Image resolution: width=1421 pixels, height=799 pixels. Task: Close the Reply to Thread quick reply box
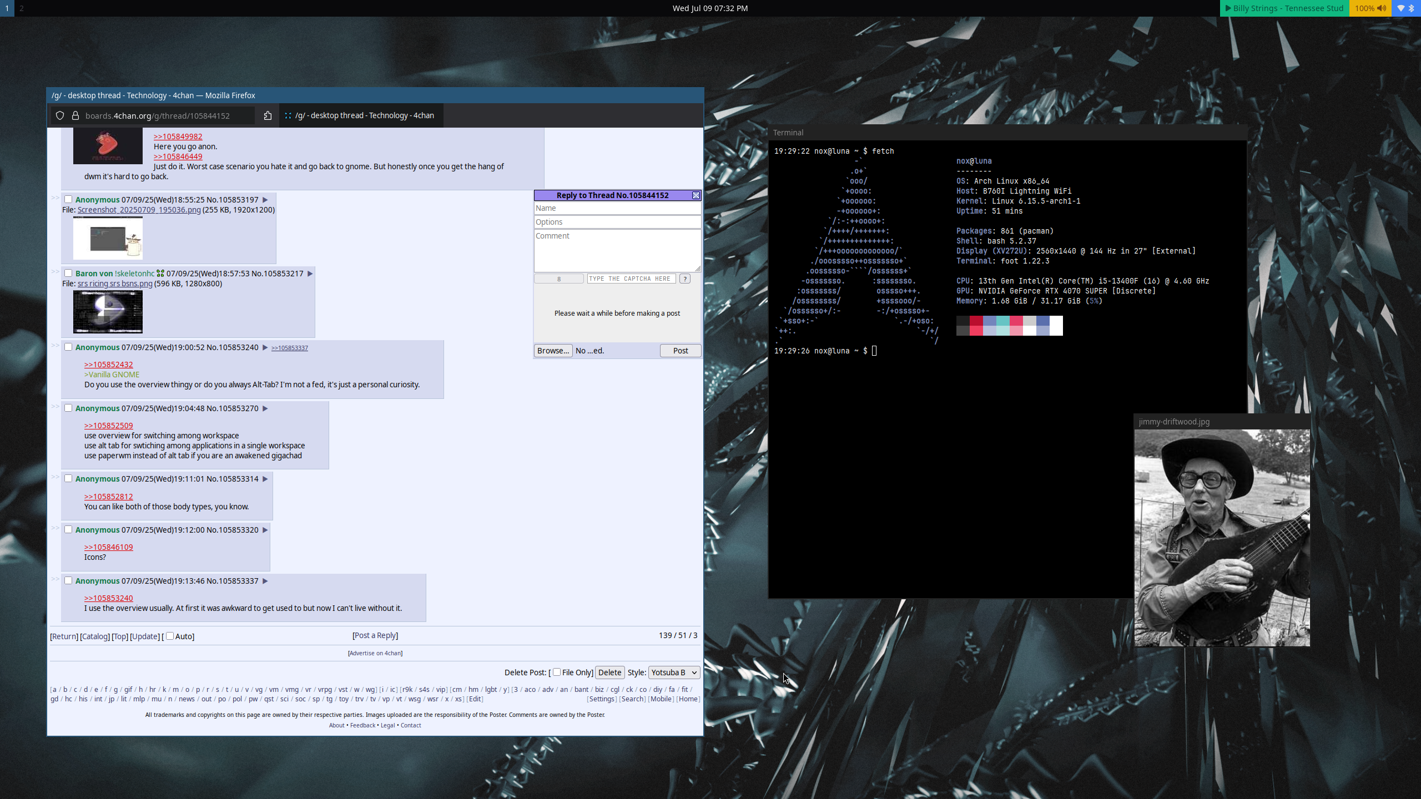696,195
